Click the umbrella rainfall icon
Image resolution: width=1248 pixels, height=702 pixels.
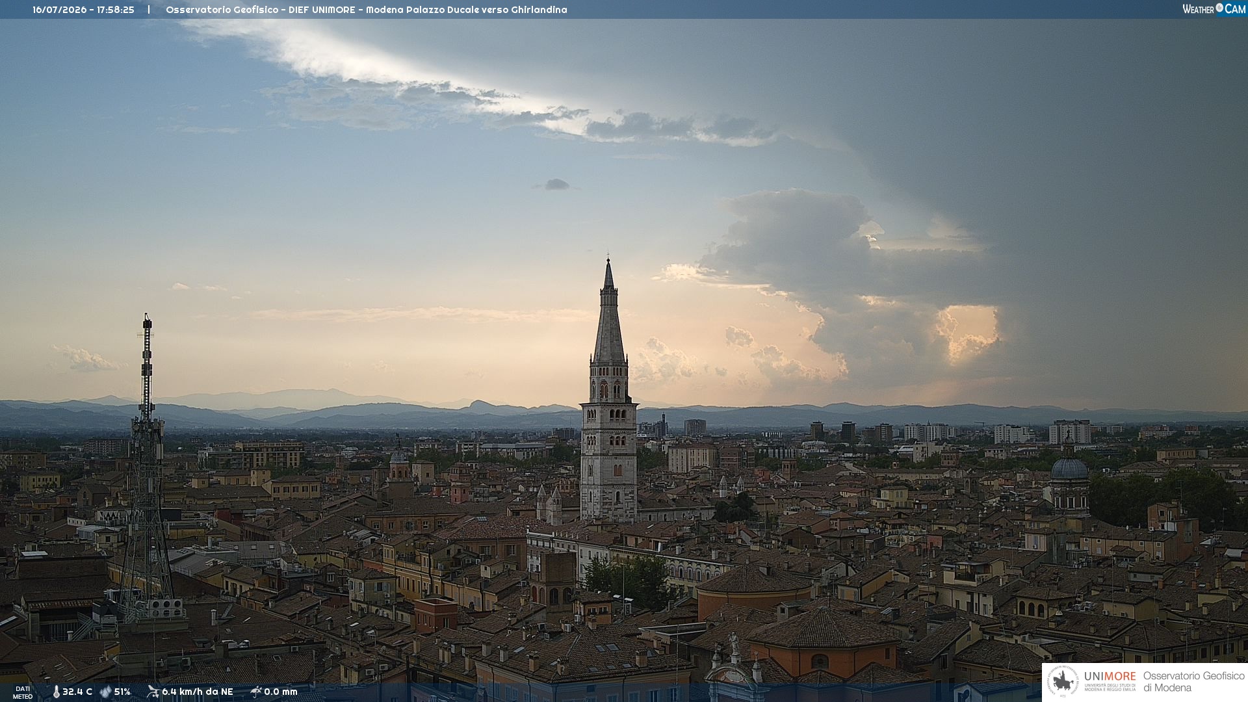[x=256, y=692]
